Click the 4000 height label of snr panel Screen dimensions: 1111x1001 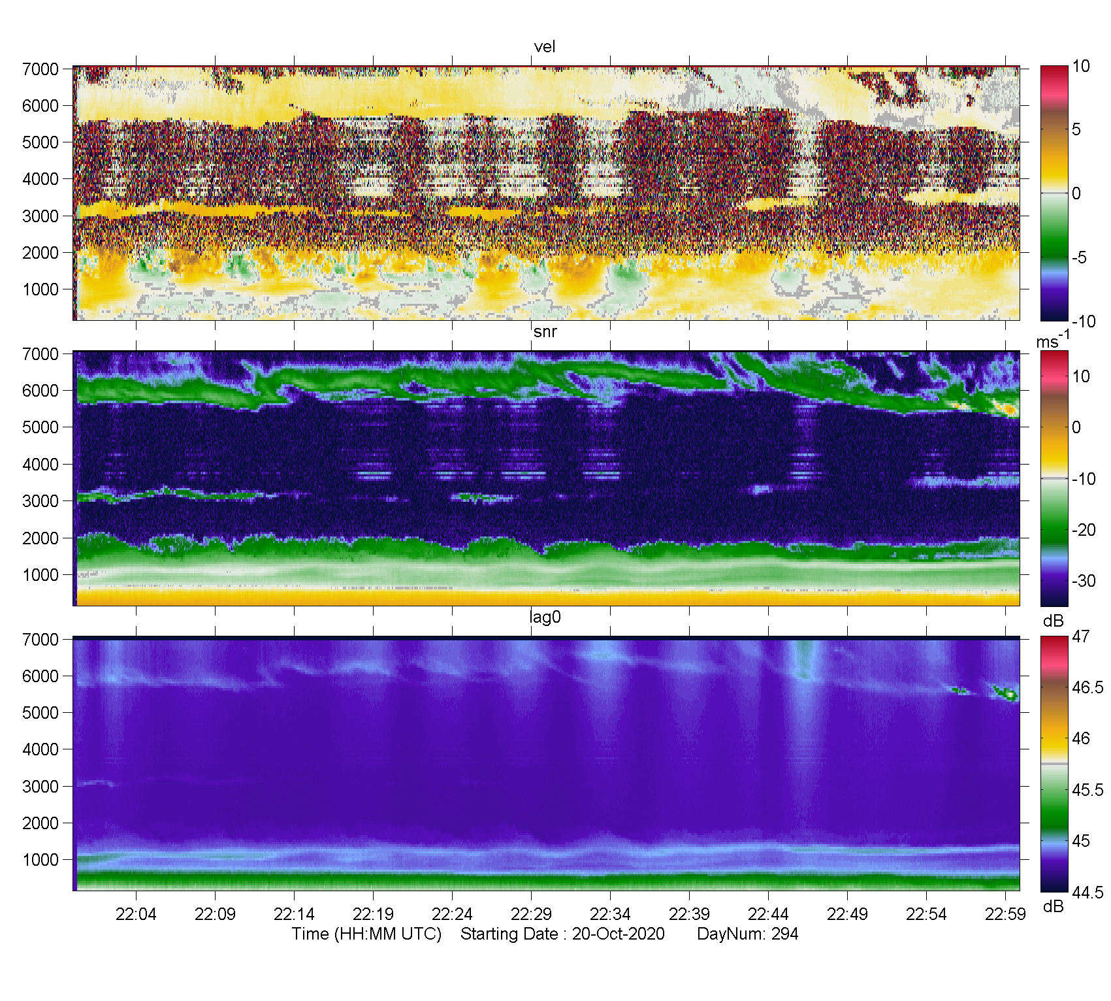40,465
